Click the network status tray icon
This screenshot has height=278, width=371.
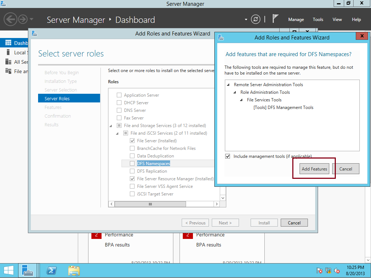[x=328, y=270]
